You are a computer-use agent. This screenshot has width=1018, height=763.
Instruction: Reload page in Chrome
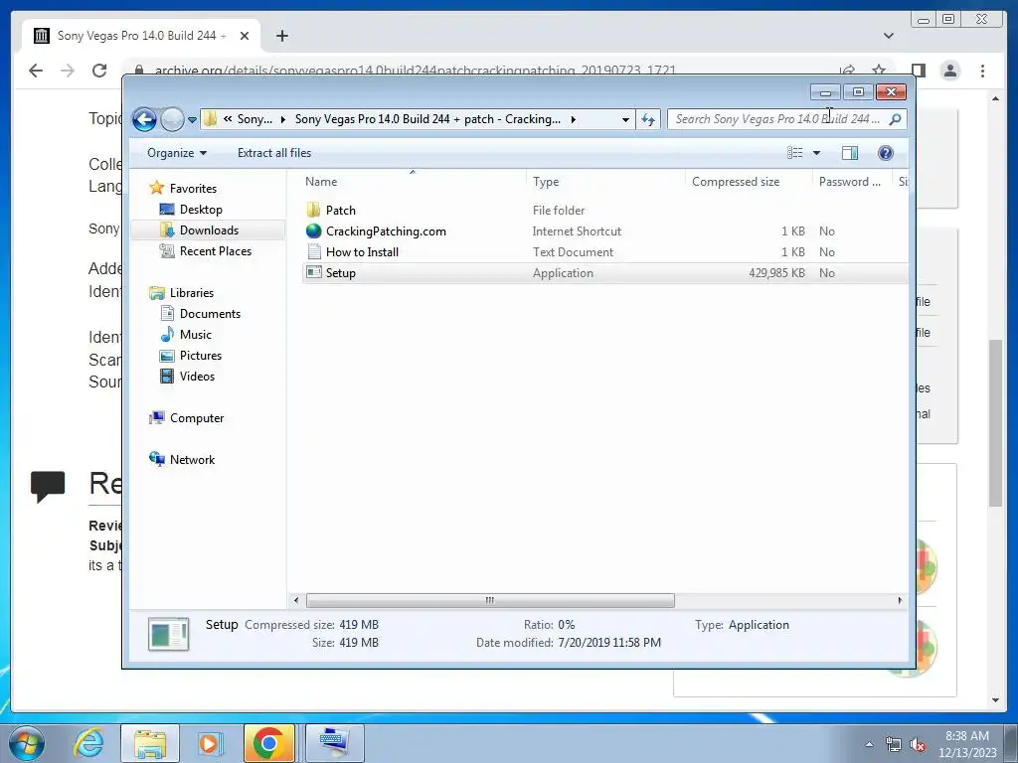pyautogui.click(x=99, y=71)
